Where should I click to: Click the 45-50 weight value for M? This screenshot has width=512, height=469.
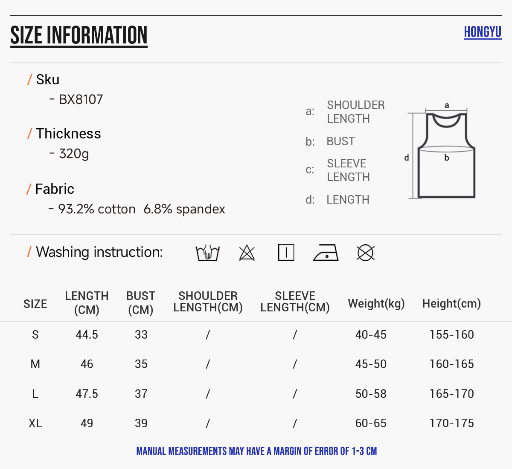371,364
